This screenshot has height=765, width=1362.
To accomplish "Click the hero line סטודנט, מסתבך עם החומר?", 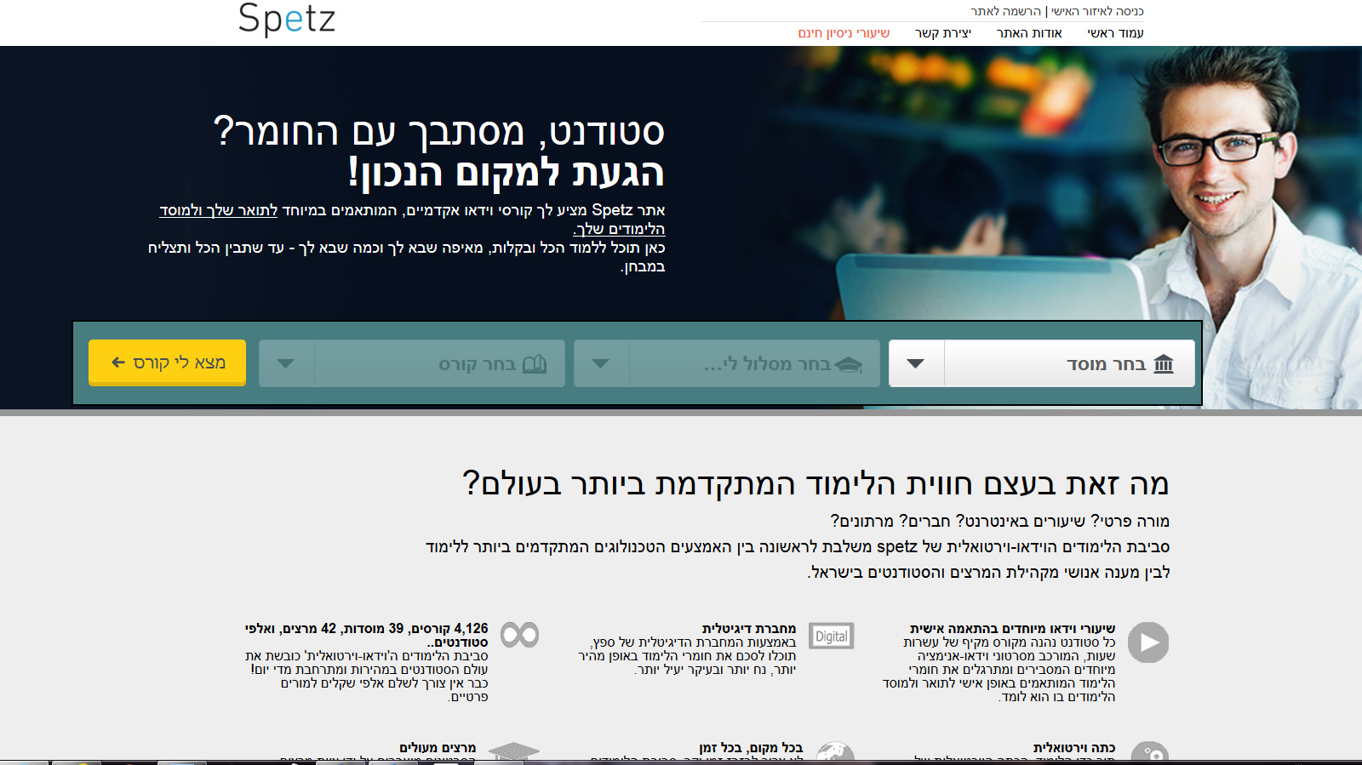I will pyautogui.click(x=438, y=132).
